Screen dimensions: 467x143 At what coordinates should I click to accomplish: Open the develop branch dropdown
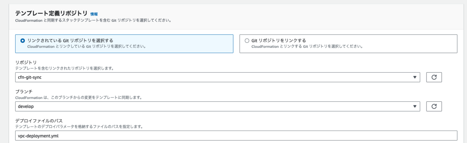[x=218, y=106]
